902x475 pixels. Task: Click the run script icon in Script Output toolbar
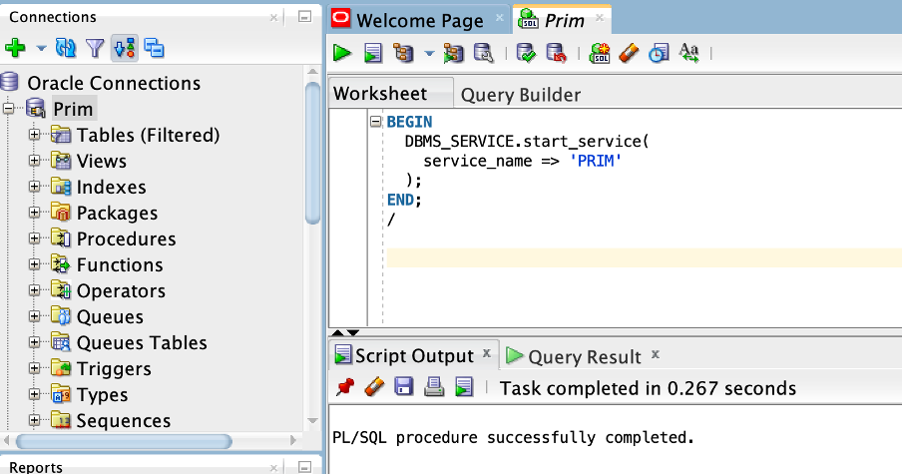[x=464, y=387]
